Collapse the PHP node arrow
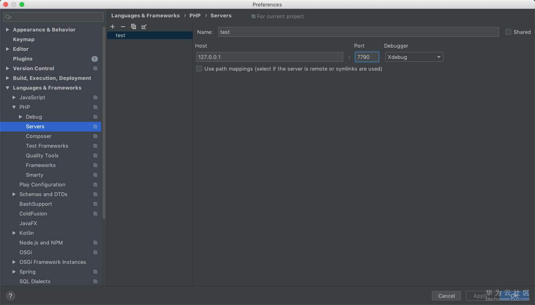Screen dimensions: 535x305 pos(14,107)
